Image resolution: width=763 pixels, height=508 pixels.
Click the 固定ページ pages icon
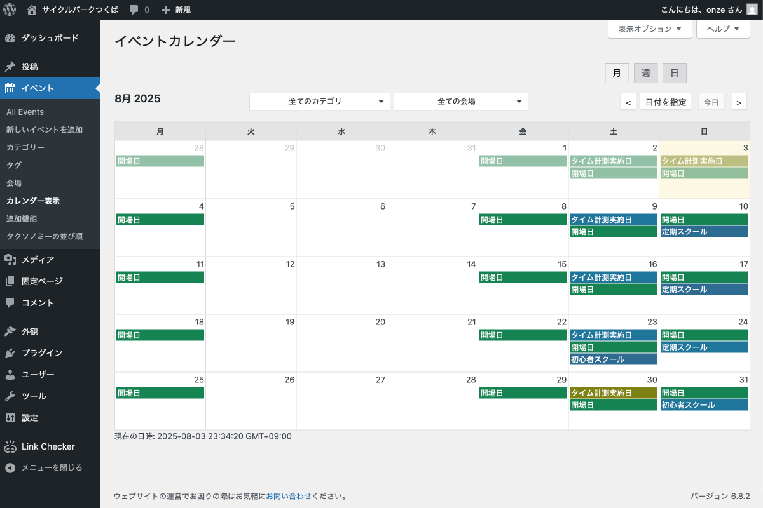pyautogui.click(x=10, y=281)
